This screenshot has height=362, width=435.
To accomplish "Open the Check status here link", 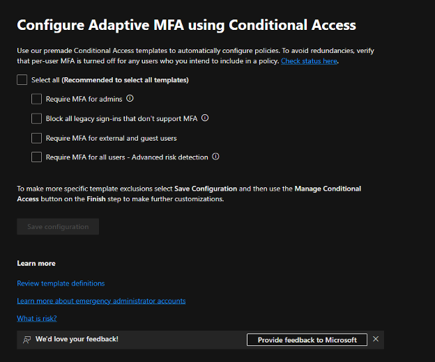I will (310, 61).
